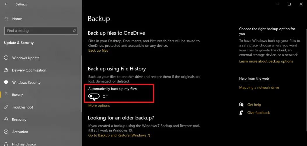Click the Give feedback person icon

click(x=241, y=112)
